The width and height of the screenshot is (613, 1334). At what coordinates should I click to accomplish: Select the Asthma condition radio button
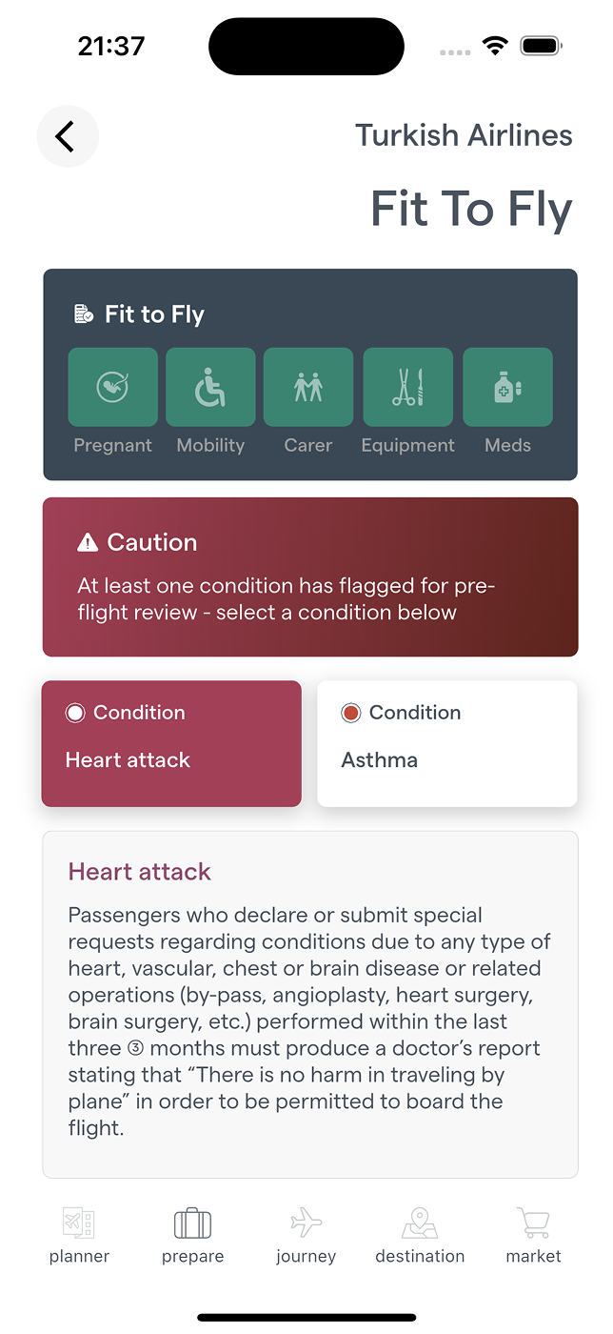click(351, 713)
